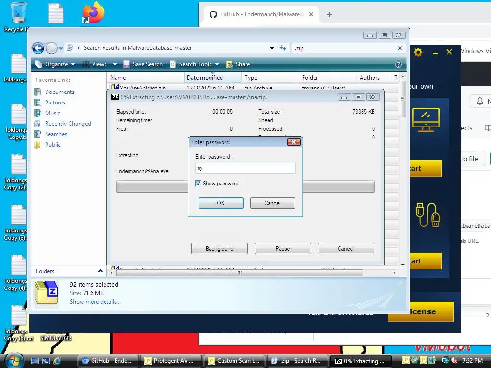Click monitor scan icon in Protegent

point(426,119)
